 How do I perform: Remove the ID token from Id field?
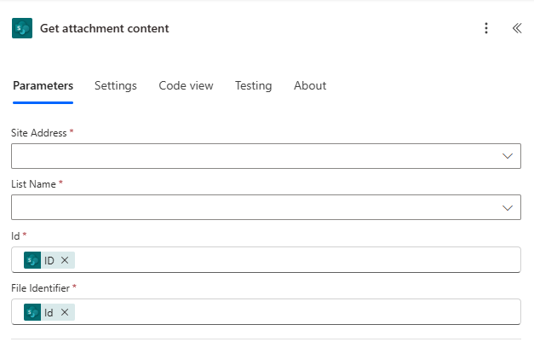(65, 260)
